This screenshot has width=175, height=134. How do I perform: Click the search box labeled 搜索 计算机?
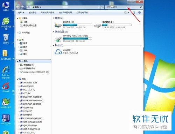[124, 7]
